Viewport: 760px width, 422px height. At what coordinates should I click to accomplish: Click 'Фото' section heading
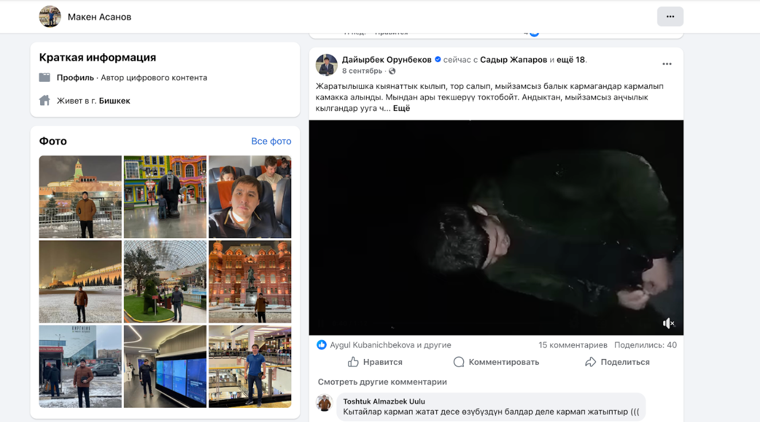tap(53, 141)
